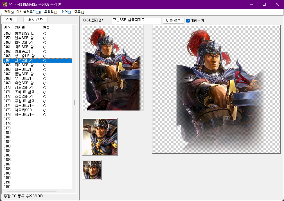Select highlighted row 0464 고순SSR

point(37,60)
